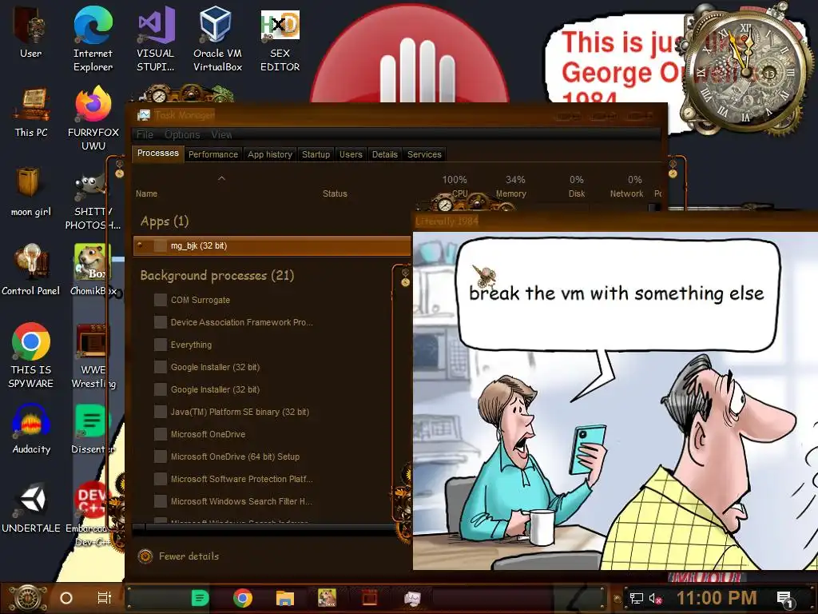Screen dimensions: 818x614
Task: Select the moon girl desktop icon
Action: [31, 192]
